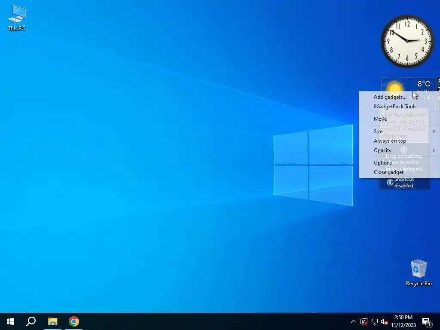Viewport: 440px width, 330px height.
Task: Expand the Size submenu
Action: (x=399, y=131)
